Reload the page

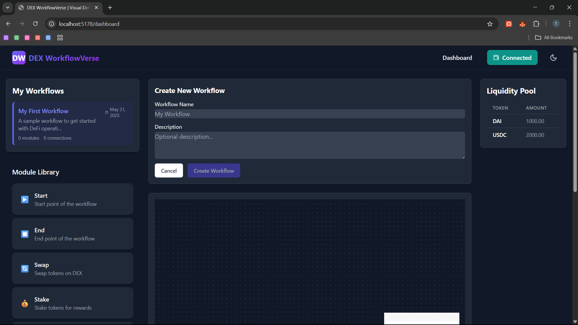pyautogui.click(x=35, y=24)
